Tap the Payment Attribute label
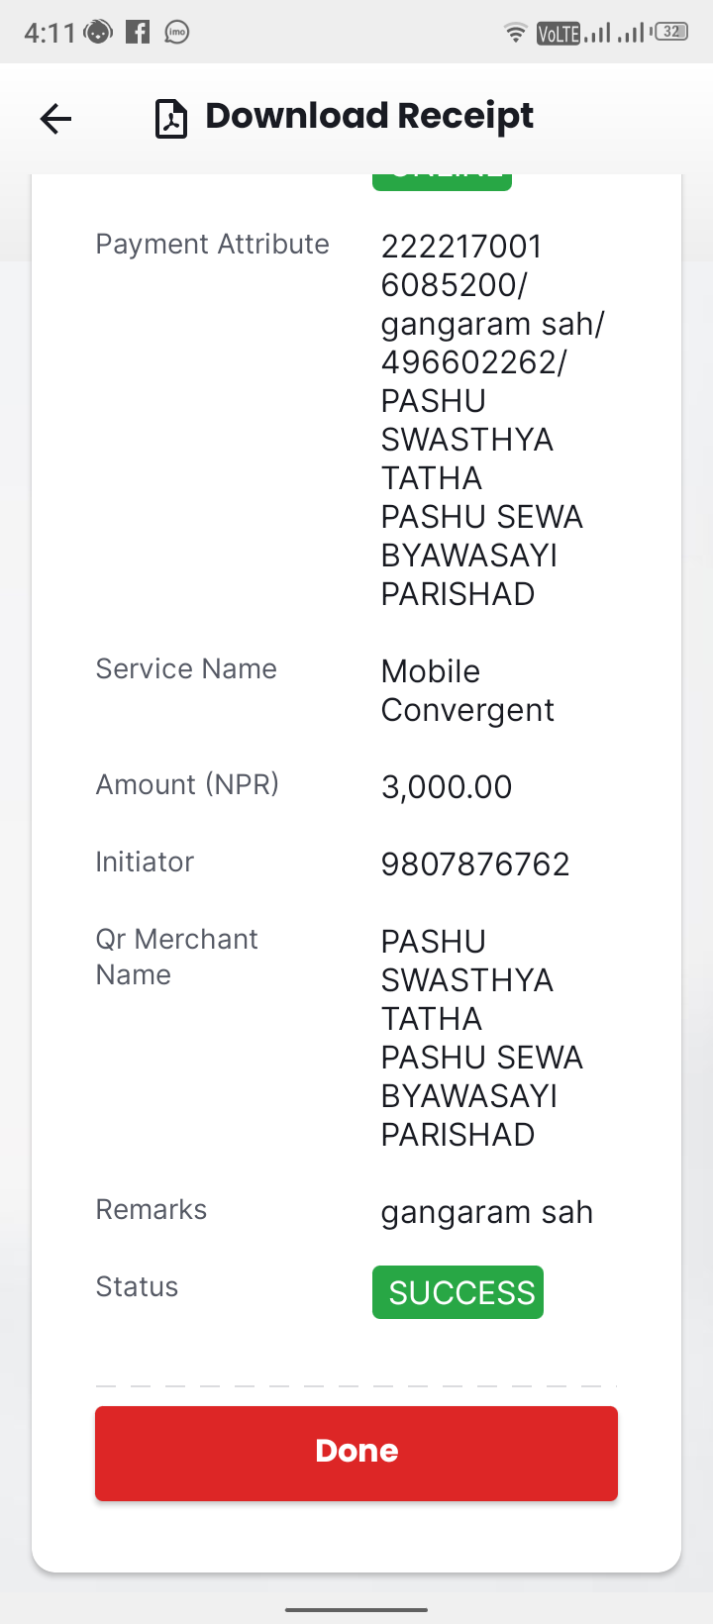Screen dimensions: 713x1624 coord(212,245)
